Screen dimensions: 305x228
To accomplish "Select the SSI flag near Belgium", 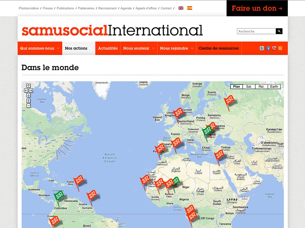I will pos(178,113).
